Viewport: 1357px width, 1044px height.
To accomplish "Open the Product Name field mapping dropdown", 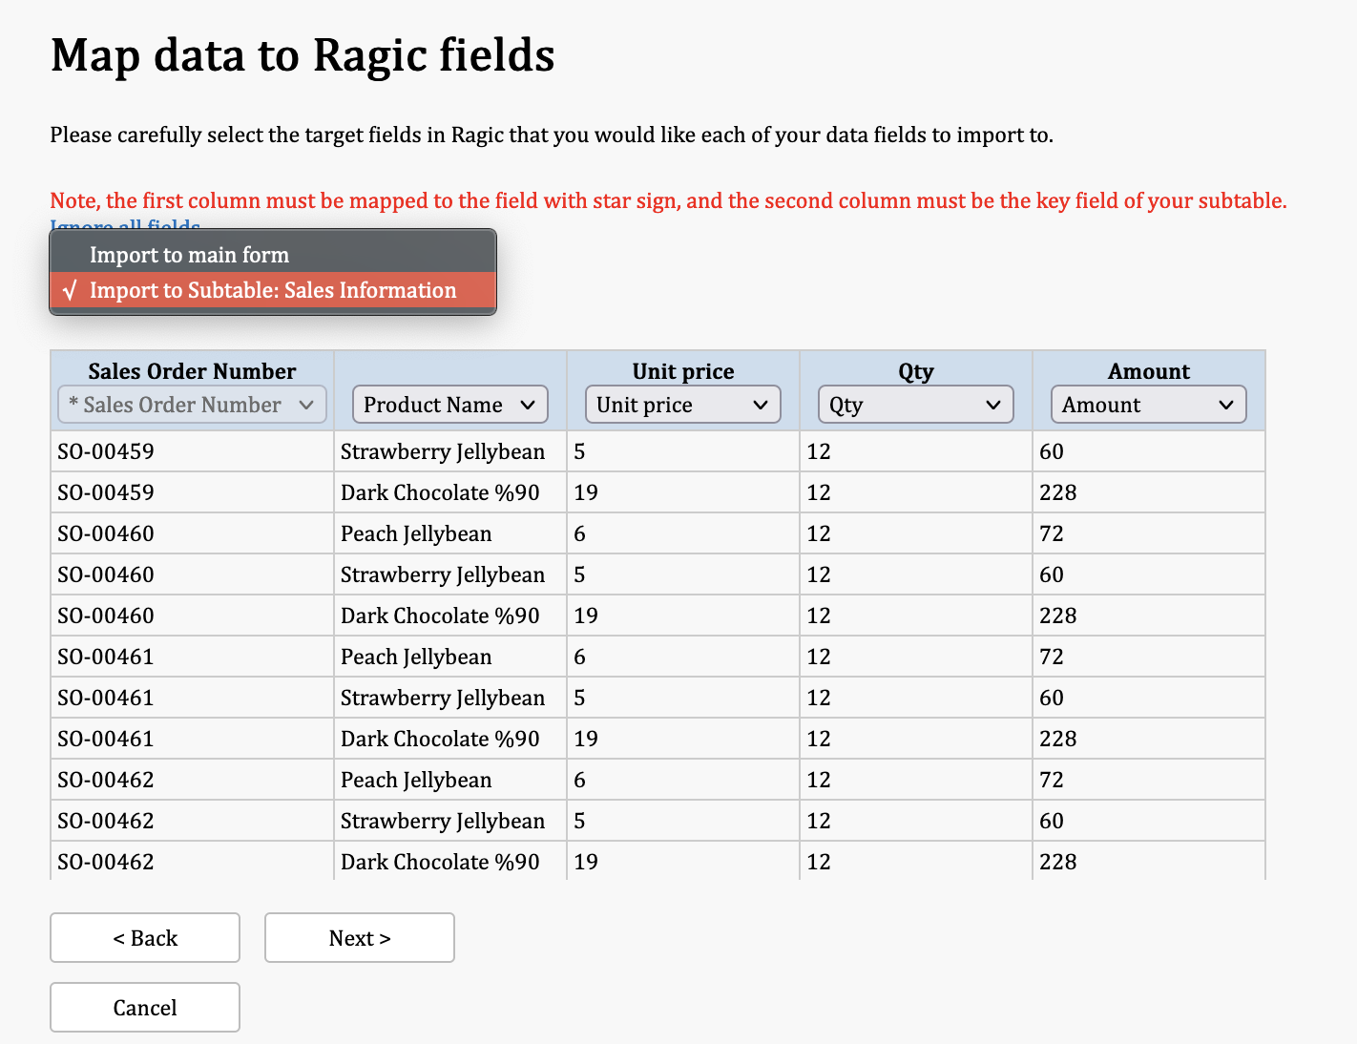I will coord(450,405).
